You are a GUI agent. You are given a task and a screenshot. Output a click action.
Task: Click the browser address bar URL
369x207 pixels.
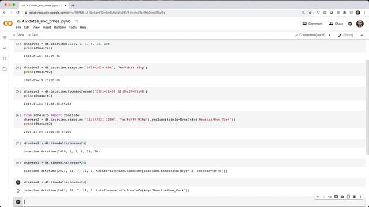point(97,13)
